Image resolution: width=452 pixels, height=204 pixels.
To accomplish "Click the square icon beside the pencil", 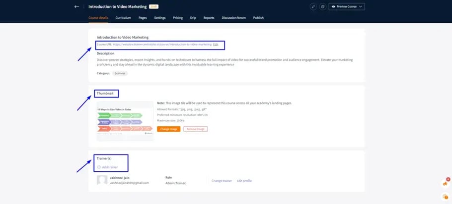I will coord(323,6).
